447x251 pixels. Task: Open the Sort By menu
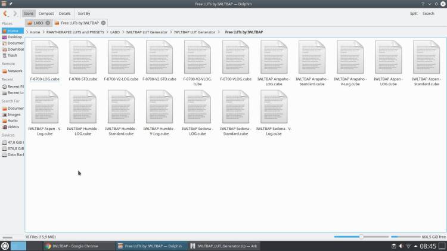[84, 13]
